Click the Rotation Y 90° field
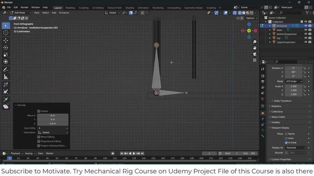 tap(293, 72)
